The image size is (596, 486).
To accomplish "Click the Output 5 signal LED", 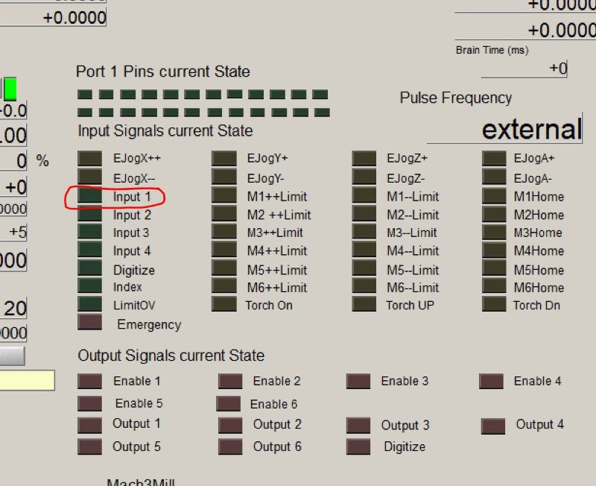I will (x=90, y=447).
